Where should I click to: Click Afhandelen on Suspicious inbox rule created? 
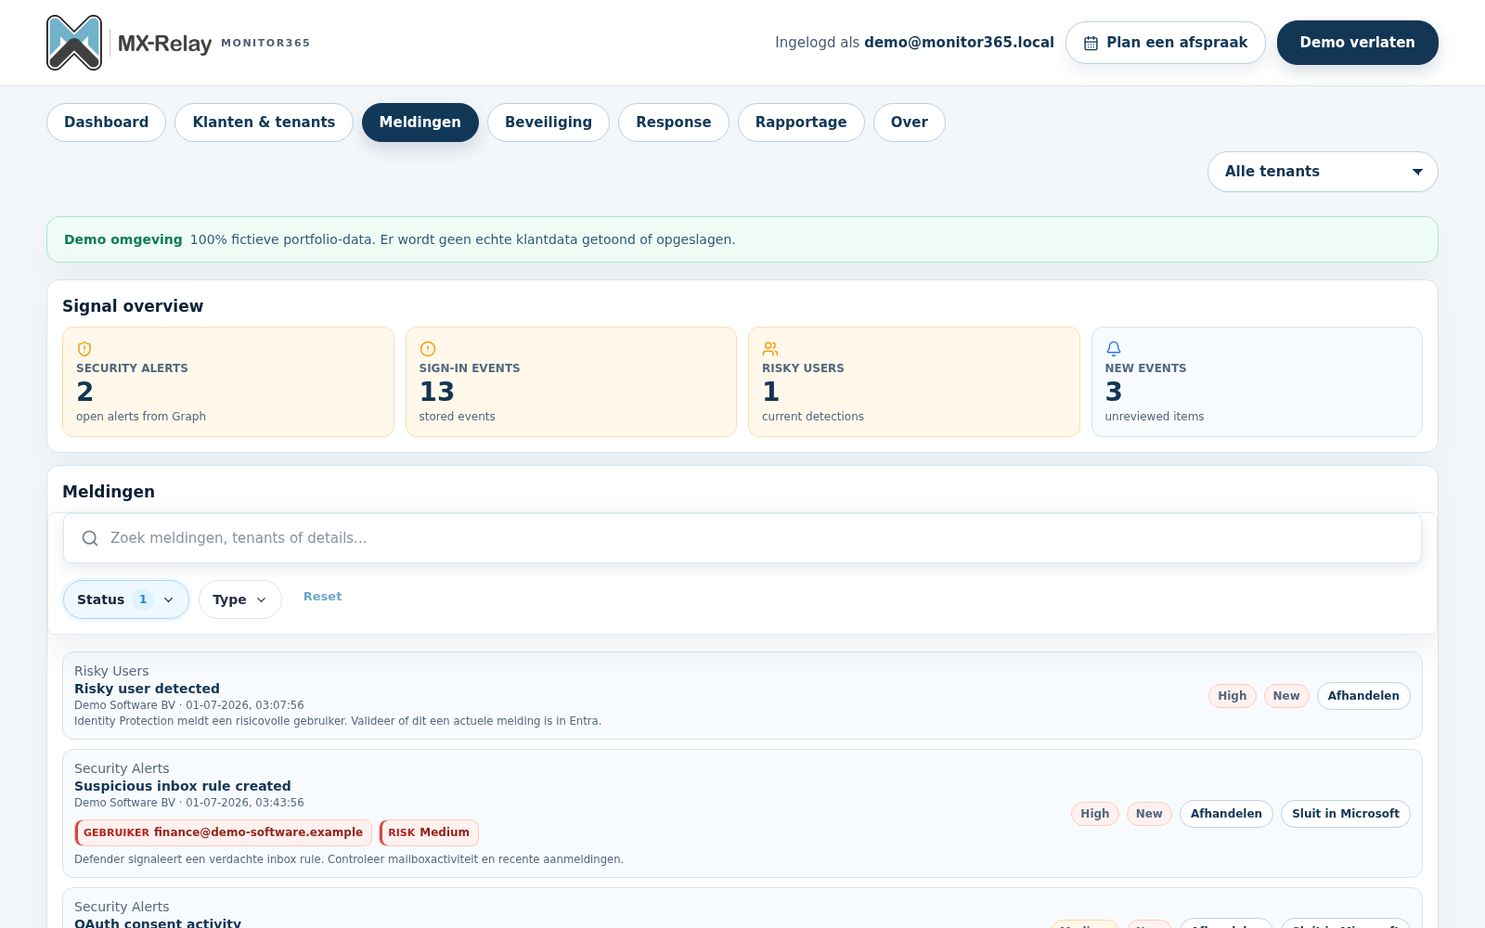[1226, 814]
